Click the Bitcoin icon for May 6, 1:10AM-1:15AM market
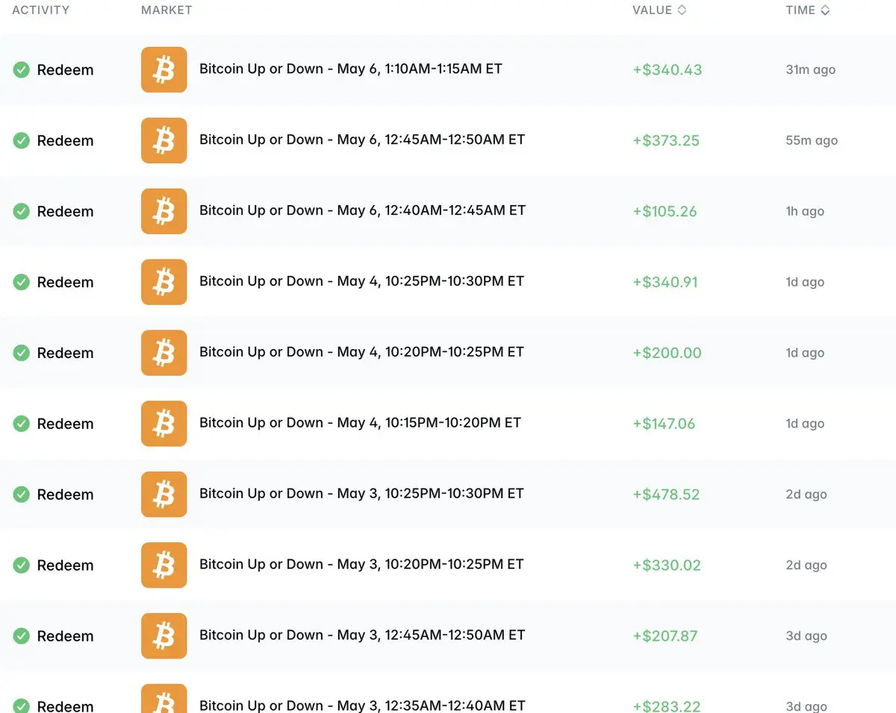The image size is (896, 713). point(164,69)
